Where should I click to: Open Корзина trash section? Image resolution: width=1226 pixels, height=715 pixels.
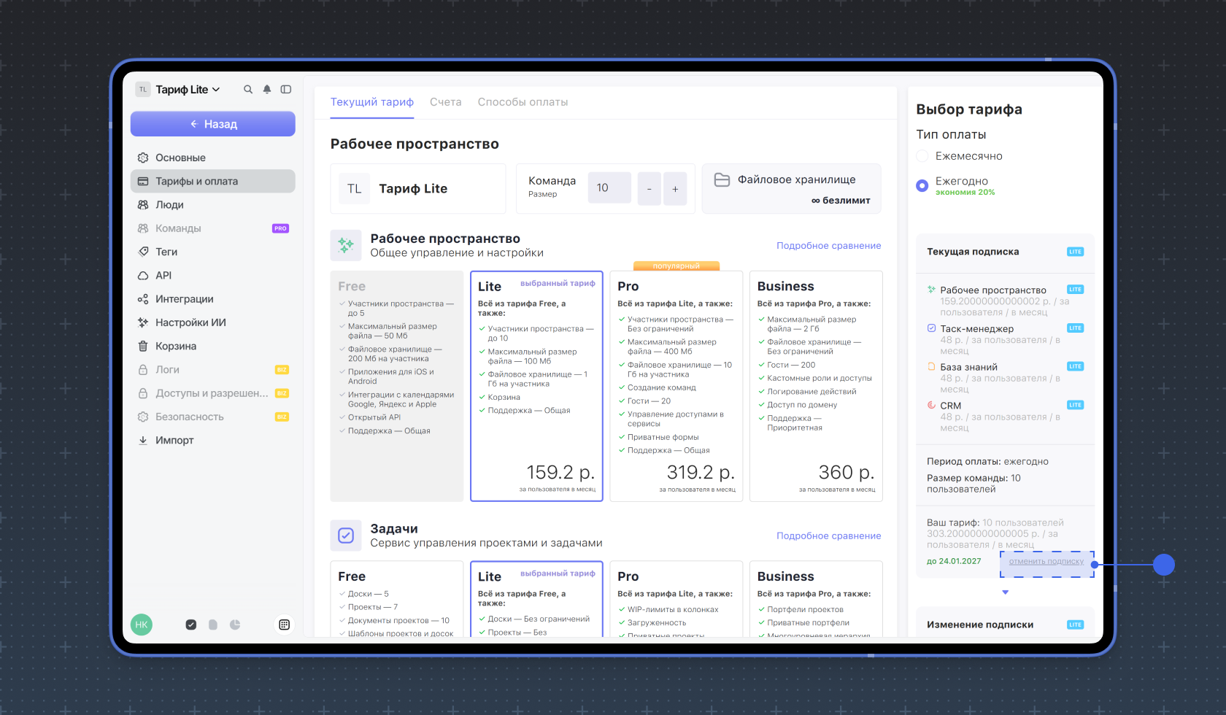click(x=213, y=346)
